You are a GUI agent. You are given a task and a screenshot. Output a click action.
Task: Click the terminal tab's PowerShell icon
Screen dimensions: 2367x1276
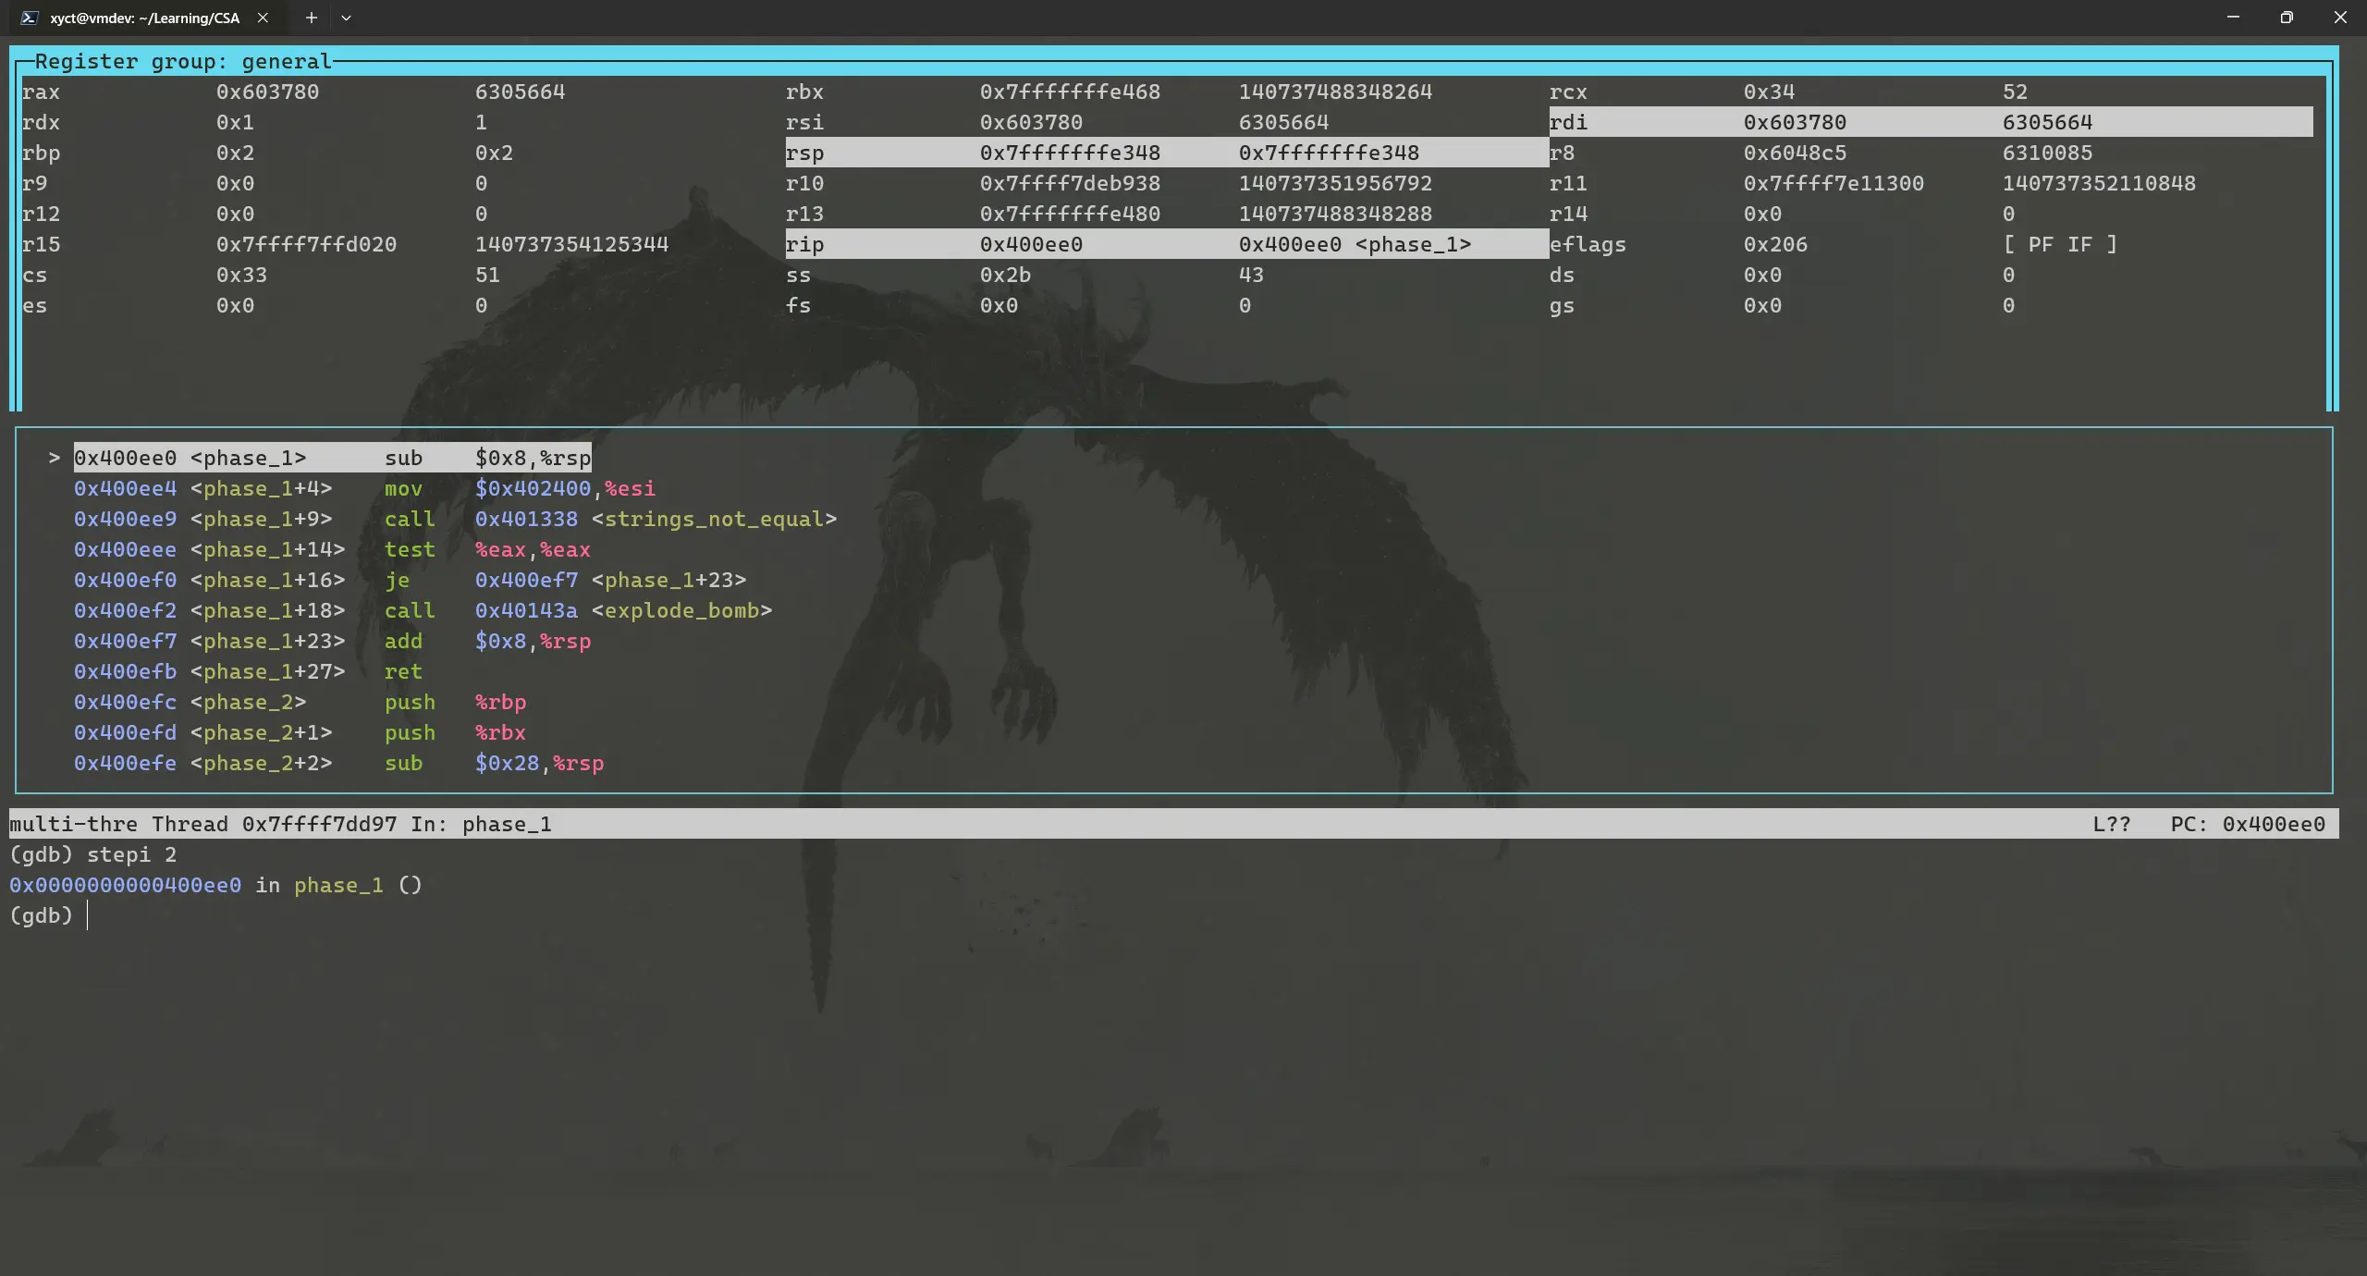tap(30, 18)
